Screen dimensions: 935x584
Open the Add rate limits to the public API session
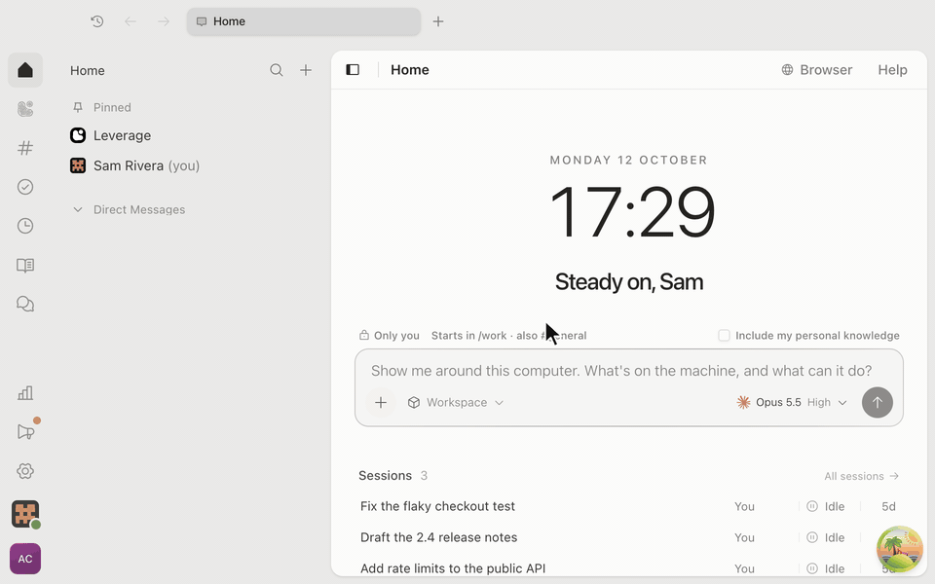(628, 568)
